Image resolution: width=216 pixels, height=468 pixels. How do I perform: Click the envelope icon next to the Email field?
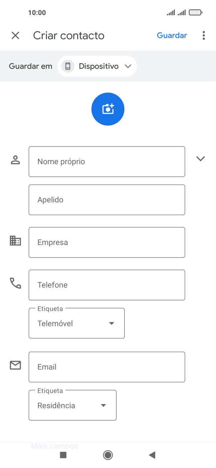tap(15, 365)
